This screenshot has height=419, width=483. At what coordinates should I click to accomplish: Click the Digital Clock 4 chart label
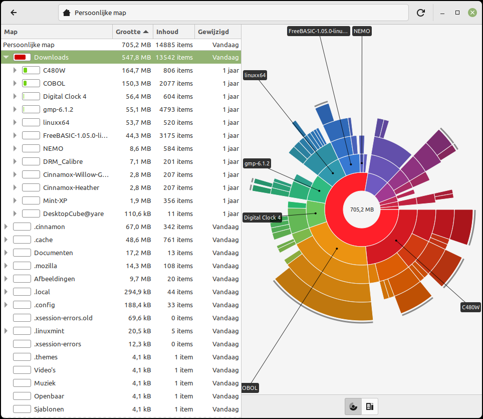(x=262, y=218)
